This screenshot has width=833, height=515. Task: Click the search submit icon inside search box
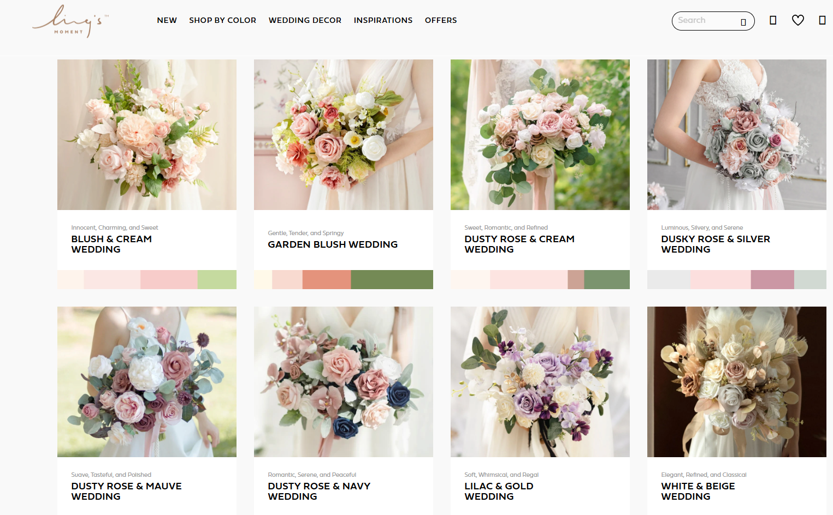pyautogui.click(x=743, y=22)
